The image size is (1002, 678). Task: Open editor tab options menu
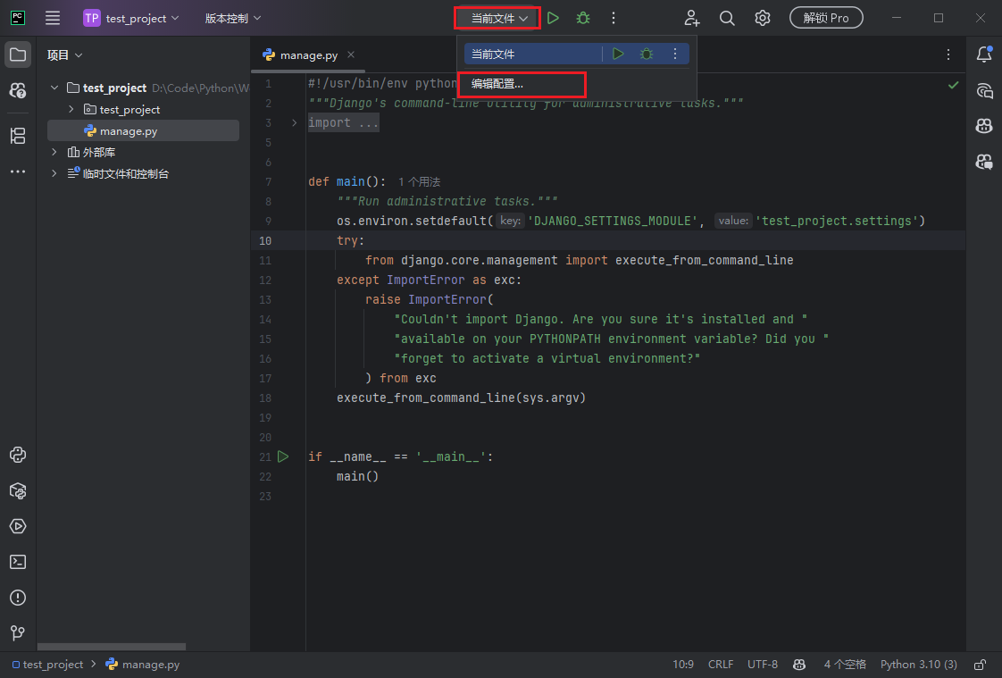(948, 55)
